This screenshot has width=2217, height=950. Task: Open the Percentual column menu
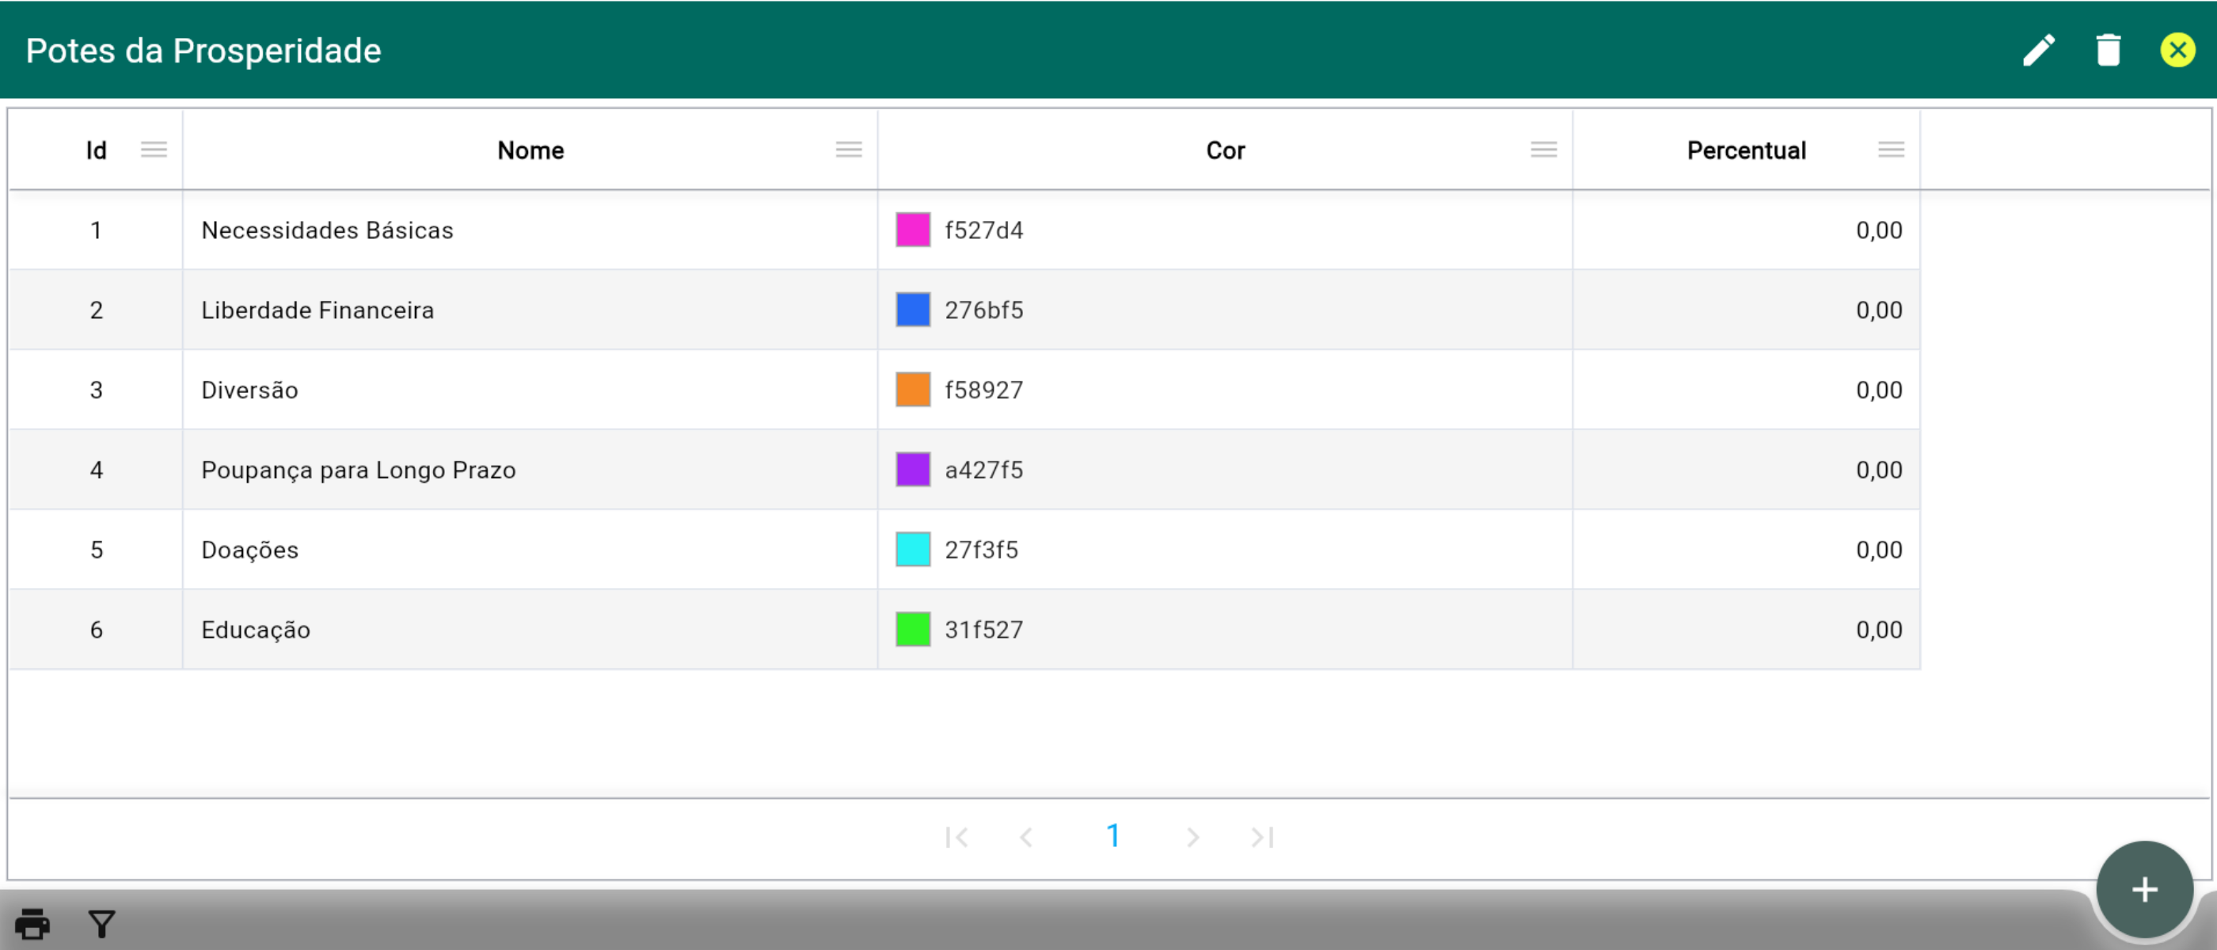click(1891, 150)
